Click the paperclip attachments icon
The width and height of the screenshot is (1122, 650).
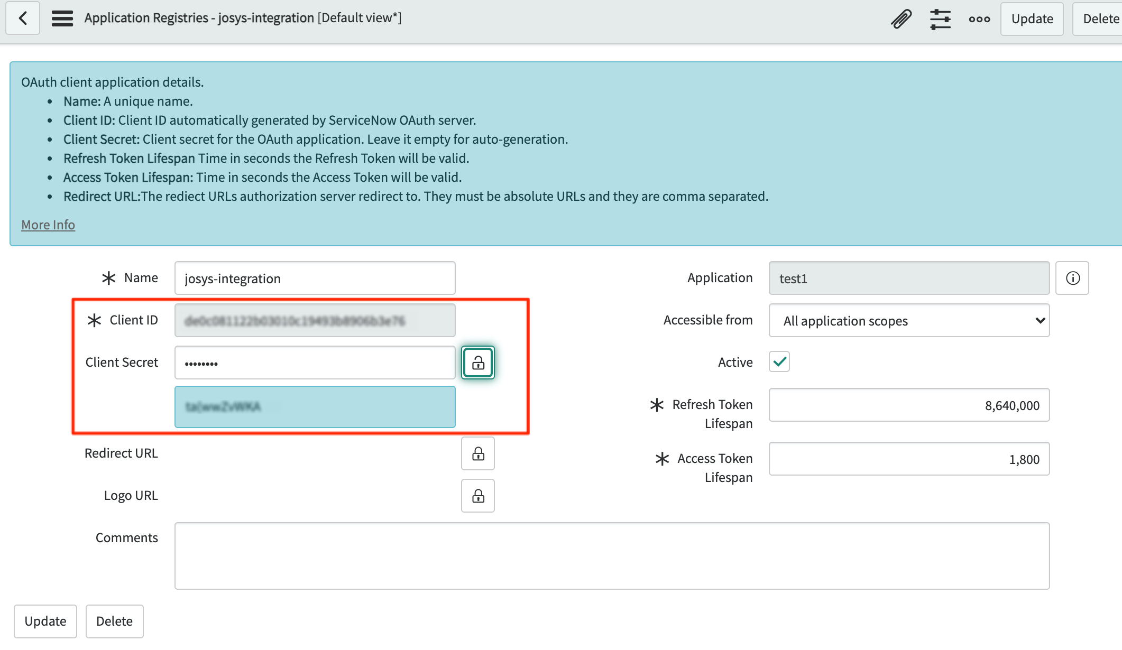tap(901, 19)
